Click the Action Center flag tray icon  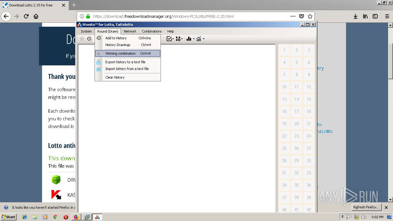pos(349,217)
